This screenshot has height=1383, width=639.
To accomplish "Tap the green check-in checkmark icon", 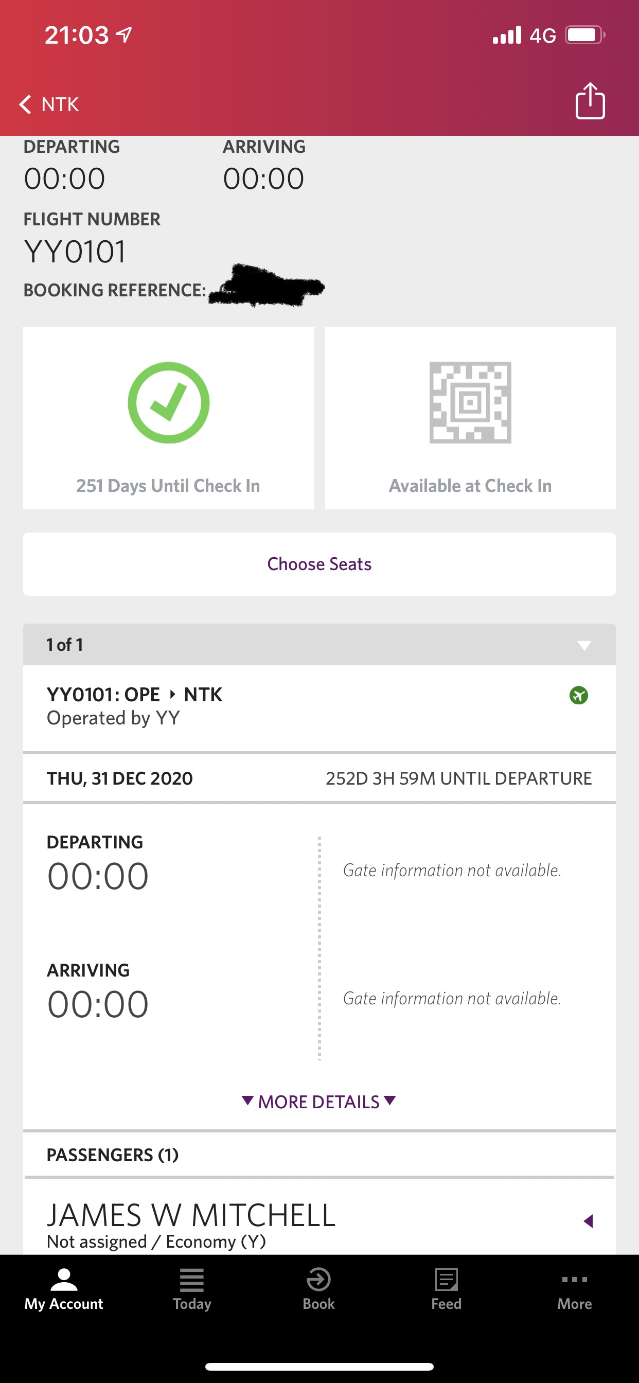I will (169, 403).
